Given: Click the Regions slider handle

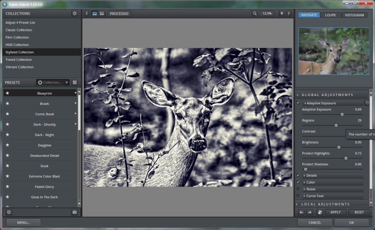Looking at the screenshot, I should [x=336, y=126].
